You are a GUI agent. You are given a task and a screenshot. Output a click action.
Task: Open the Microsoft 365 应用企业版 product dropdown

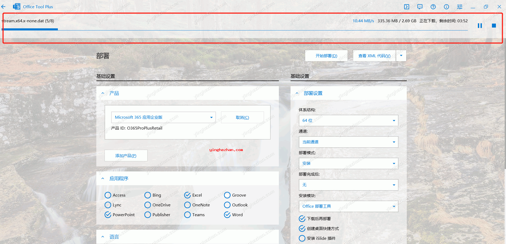pos(163,117)
